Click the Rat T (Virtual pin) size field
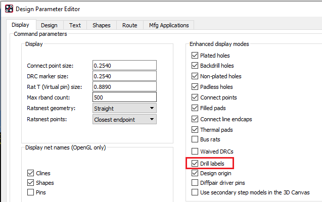 [x=124, y=87]
